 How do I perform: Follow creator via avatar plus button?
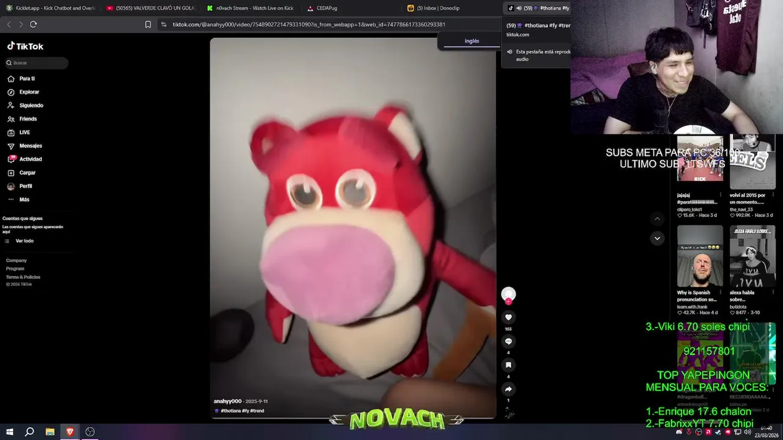[x=508, y=301]
